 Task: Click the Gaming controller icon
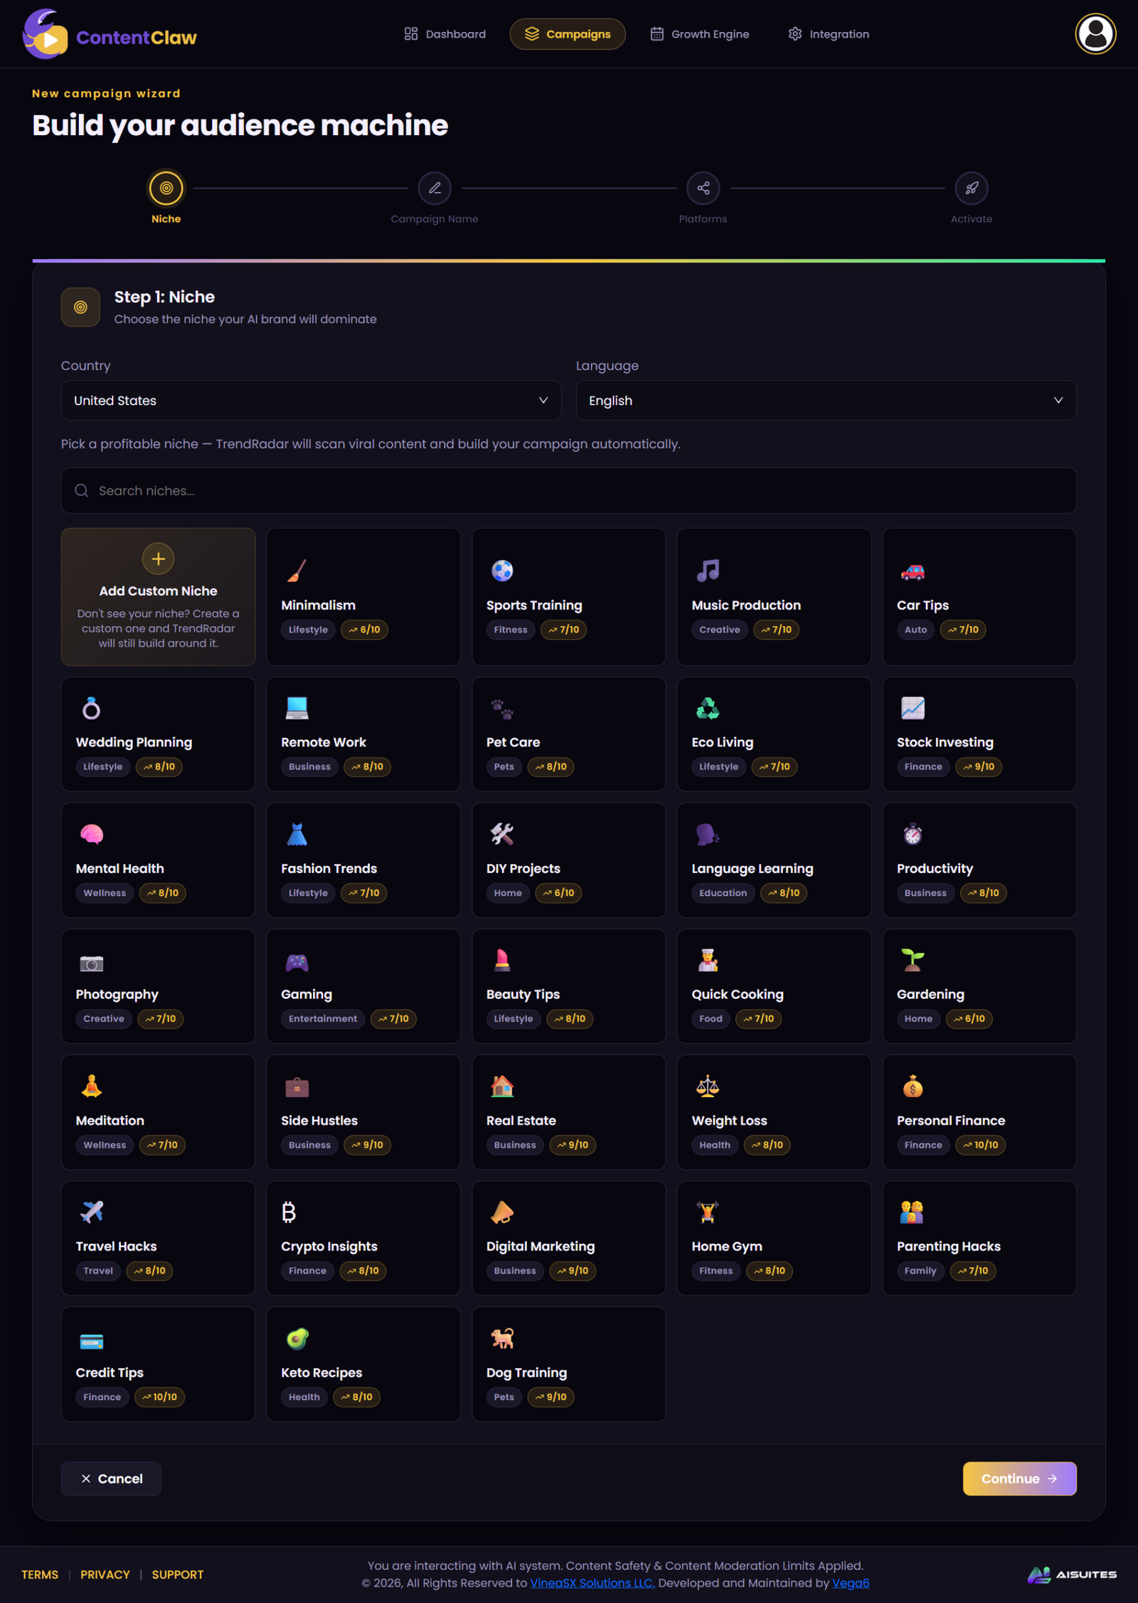click(297, 962)
